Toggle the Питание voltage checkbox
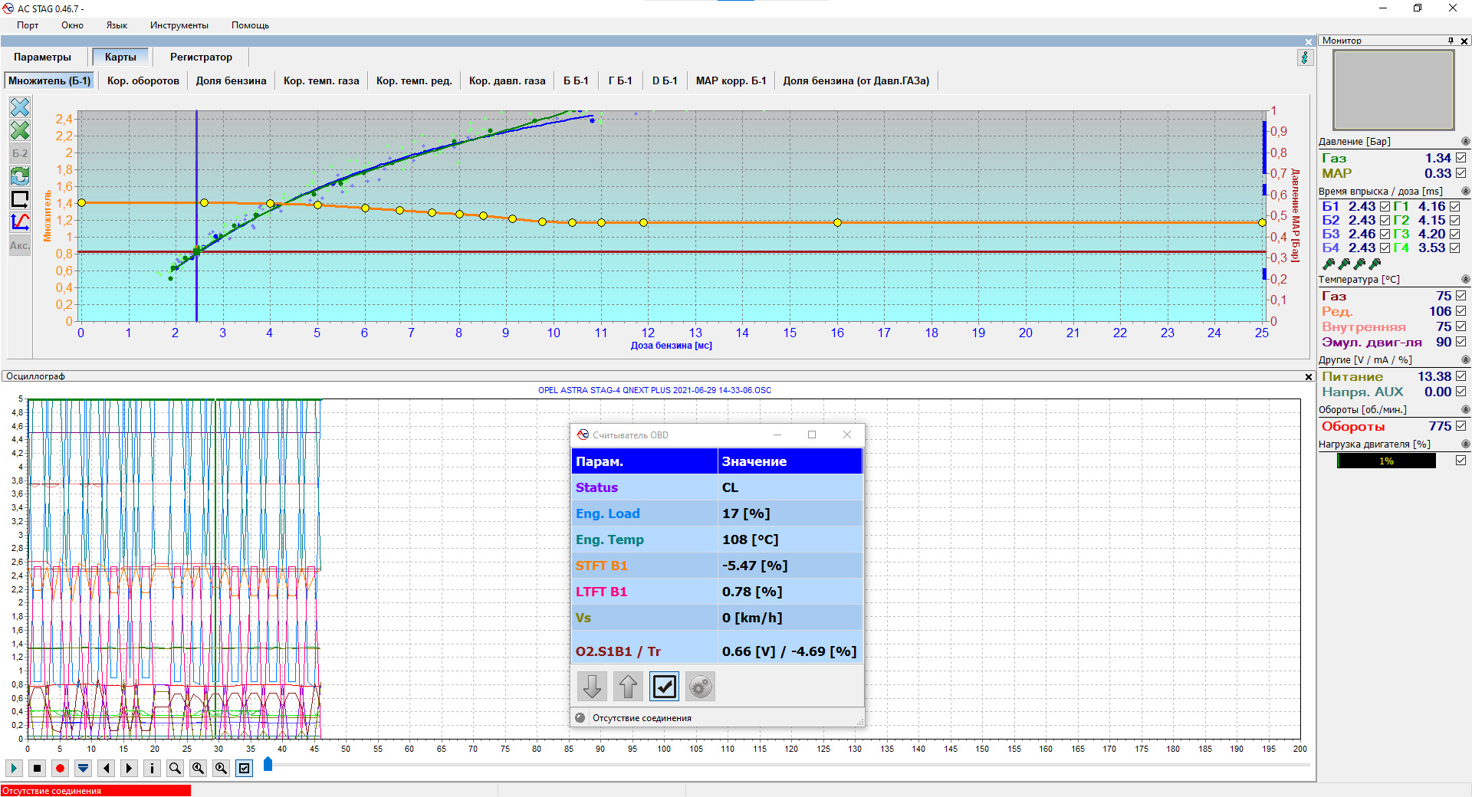 point(1460,376)
